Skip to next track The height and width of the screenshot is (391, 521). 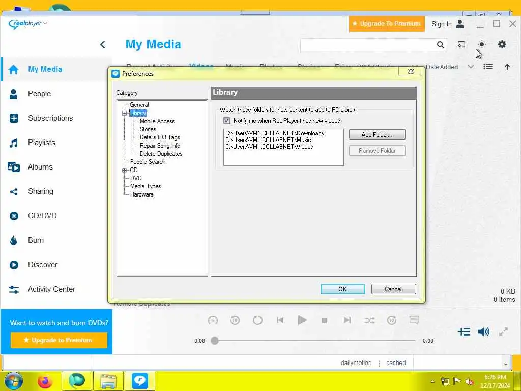(x=347, y=320)
